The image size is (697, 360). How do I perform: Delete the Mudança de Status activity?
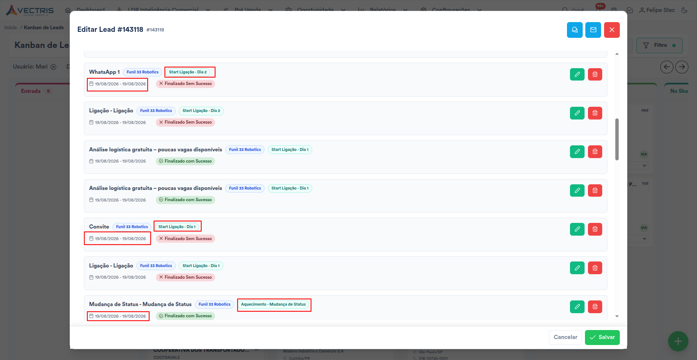[x=595, y=307]
